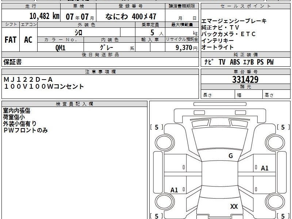Select the AC air conditioner value
The height and width of the screenshot is (219, 292).
click(x=28, y=40)
